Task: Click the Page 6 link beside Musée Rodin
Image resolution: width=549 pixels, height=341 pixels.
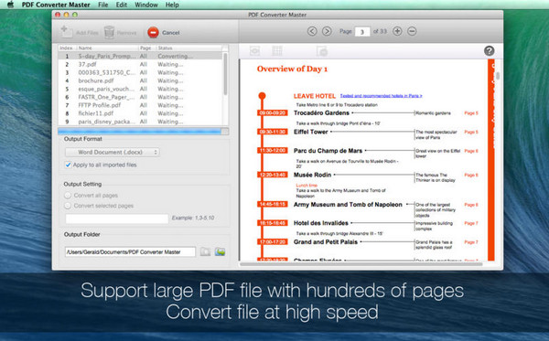Action: click(x=471, y=175)
